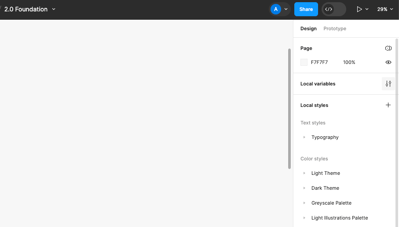Click the Text styles section label
Viewport: 399px width, 227px height.
point(313,123)
